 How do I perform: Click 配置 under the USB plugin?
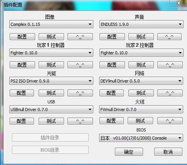click(x=22, y=121)
